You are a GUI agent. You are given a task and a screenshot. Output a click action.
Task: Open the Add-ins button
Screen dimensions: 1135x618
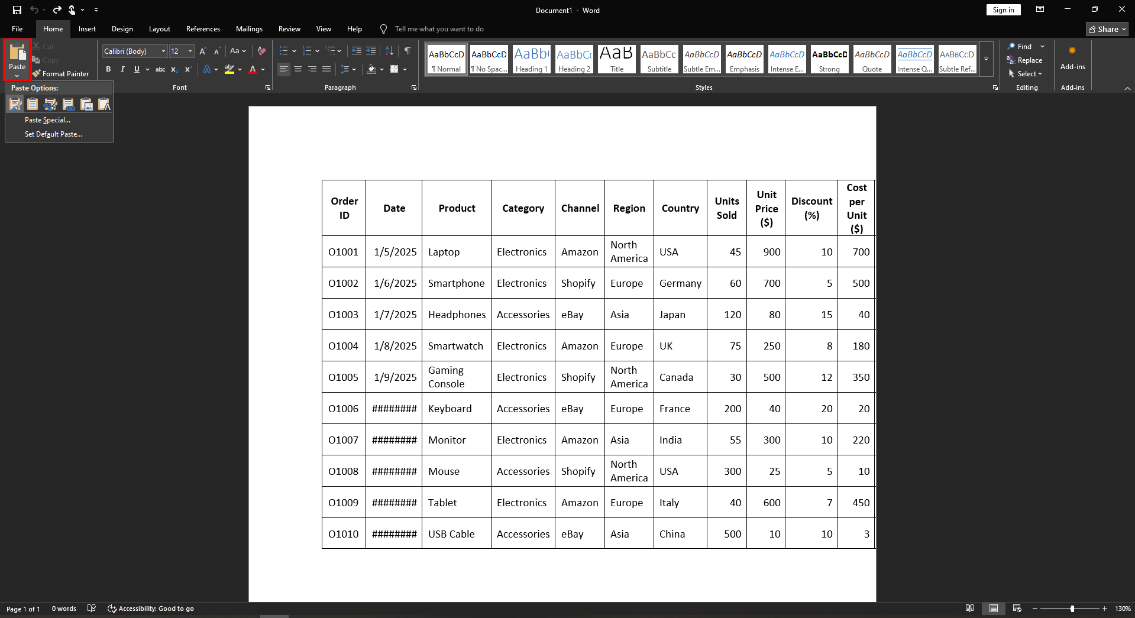[1072, 59]
